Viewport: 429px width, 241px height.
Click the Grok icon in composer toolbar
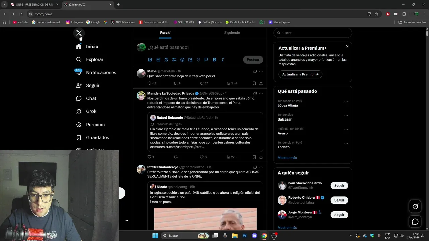166,60
